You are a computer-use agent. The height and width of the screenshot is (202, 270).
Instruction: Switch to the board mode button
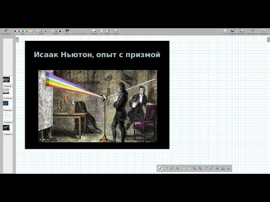pyautogui.click(x=225, y=32)
